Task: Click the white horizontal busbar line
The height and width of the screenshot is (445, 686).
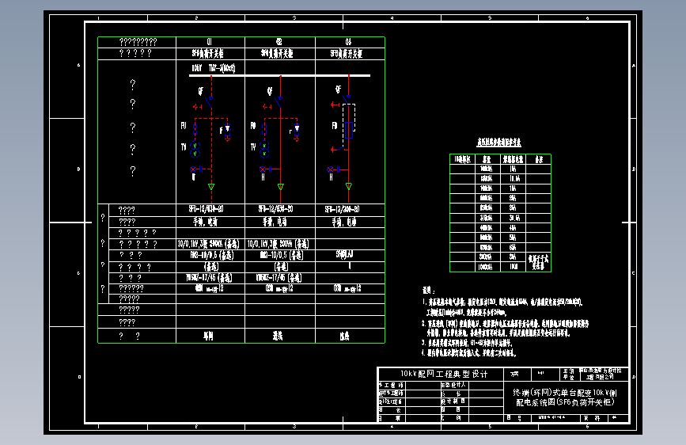Action: click(279, 76)
